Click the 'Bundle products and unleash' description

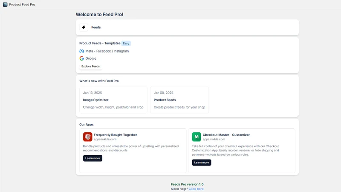coord(131,148)
